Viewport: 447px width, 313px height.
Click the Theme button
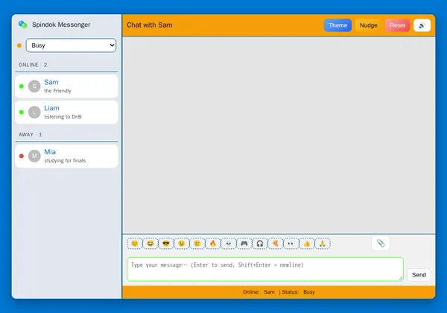coord(337,25)
